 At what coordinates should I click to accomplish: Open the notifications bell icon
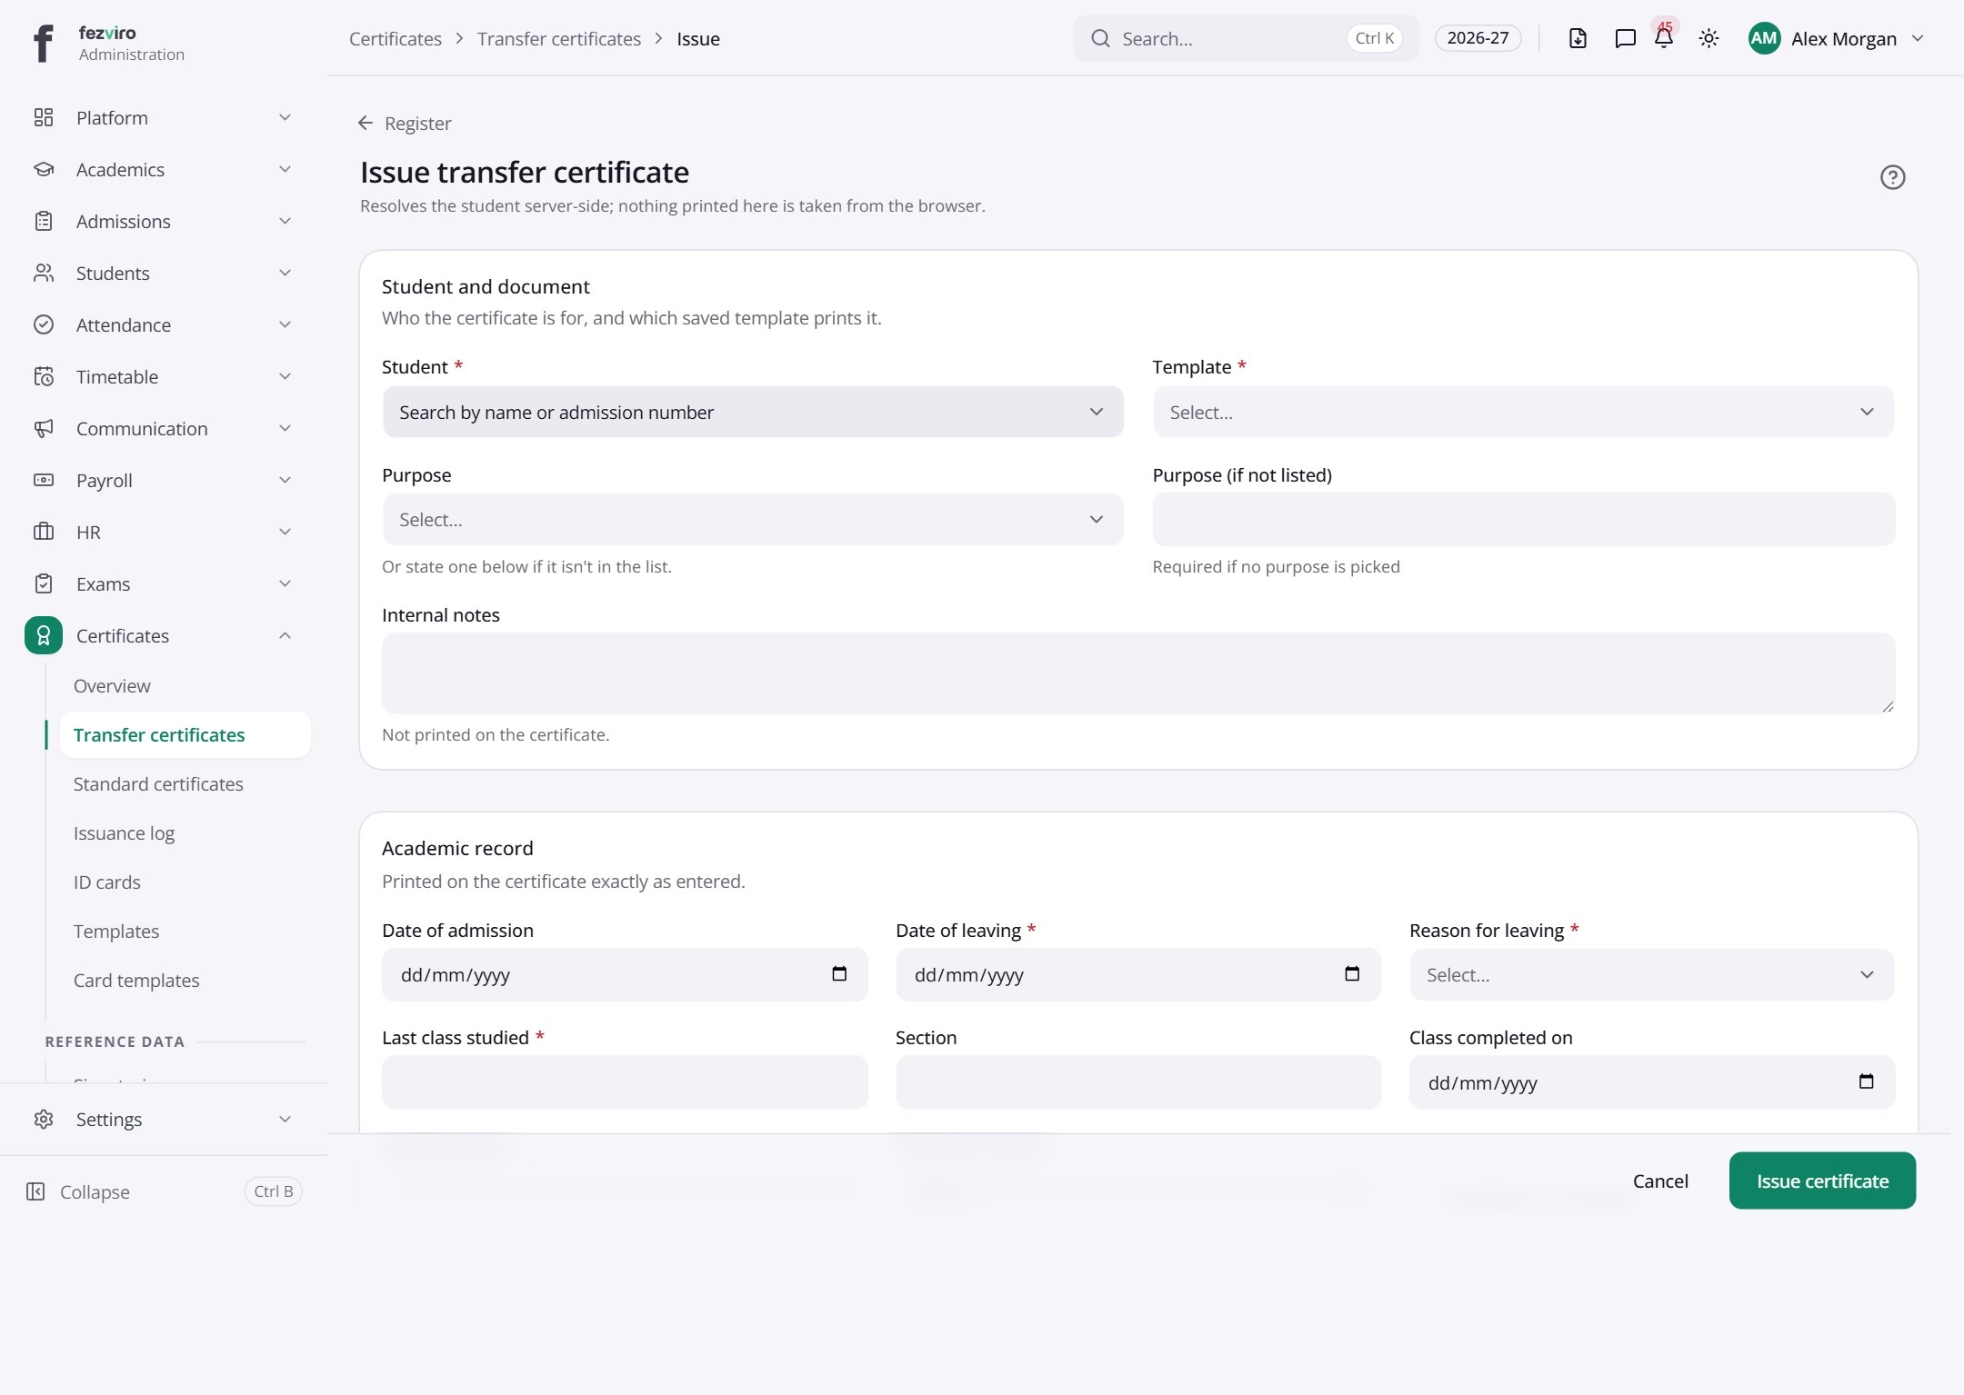click(x=1664, y=38)
